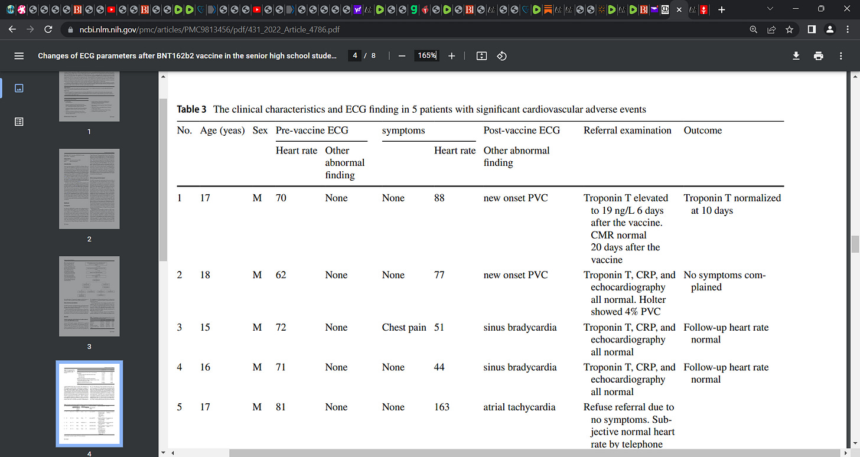Image resolution: width=860 pixels, height=457 pixels.
Task: Show thumbnail view in sidebar
Action: tap(19, 88)
